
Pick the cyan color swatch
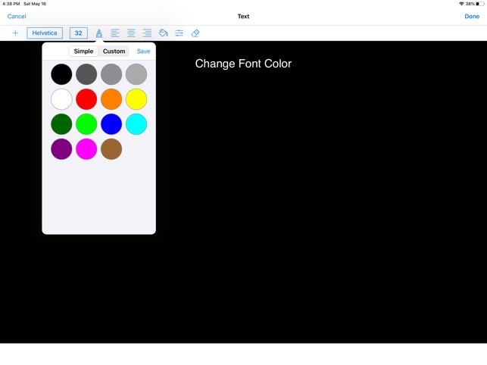136,124
